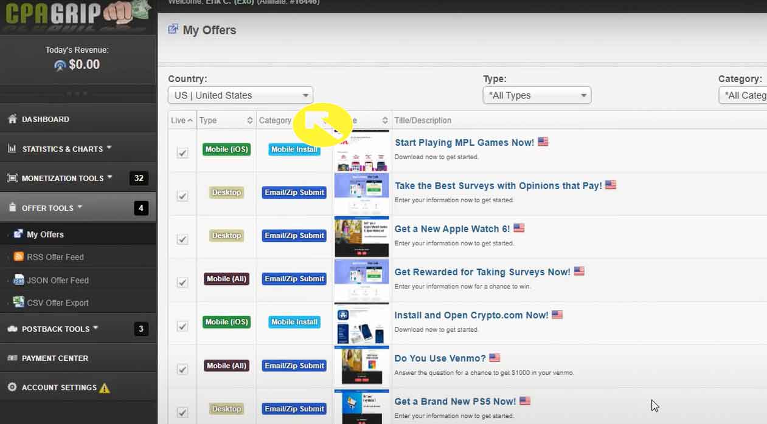This screenshot has height=424, width=767.
Task: Click the Crypto.com offer preview thumbnail
Action: tap(362, 324)
